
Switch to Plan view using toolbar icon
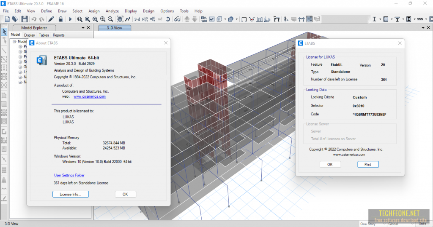click(145, 19)
